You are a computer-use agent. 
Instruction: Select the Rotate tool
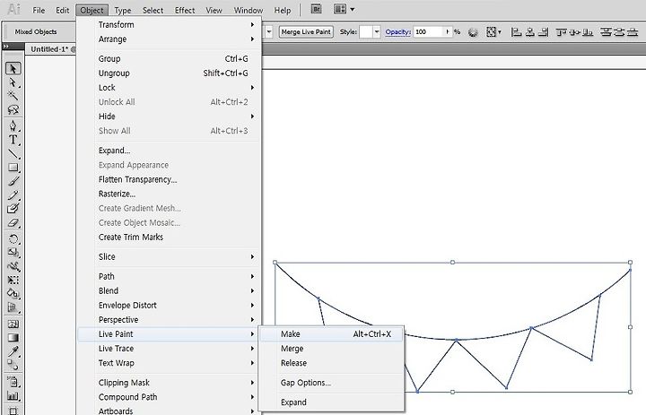(x=13, y=238)
